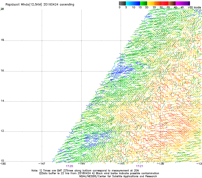The width and height of the screenshot is (202, 178).
Task: Click the longitude label -144
Action: [81, 164]
